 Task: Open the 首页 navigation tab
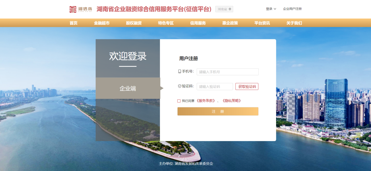[74, 23]
